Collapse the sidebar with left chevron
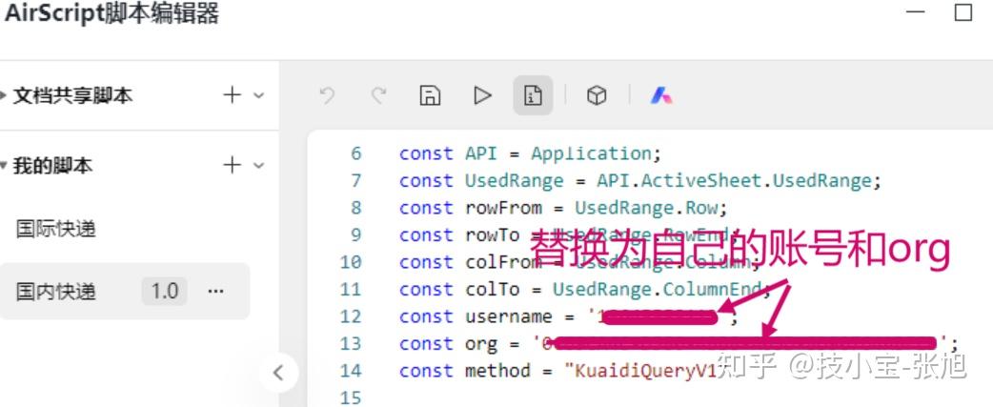This screenshot has width=993, height=407. [x=277, y=373]
